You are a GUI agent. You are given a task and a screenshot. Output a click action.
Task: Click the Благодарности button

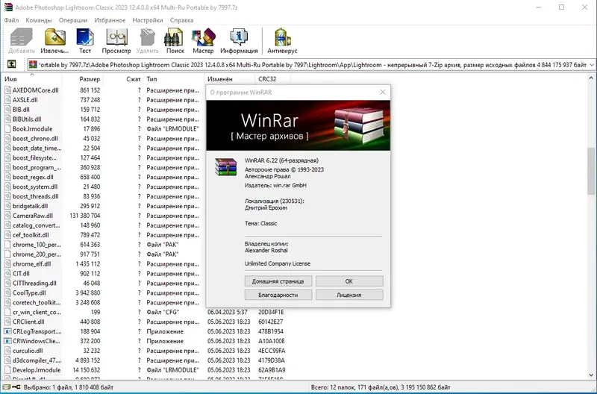coord(278,295)
